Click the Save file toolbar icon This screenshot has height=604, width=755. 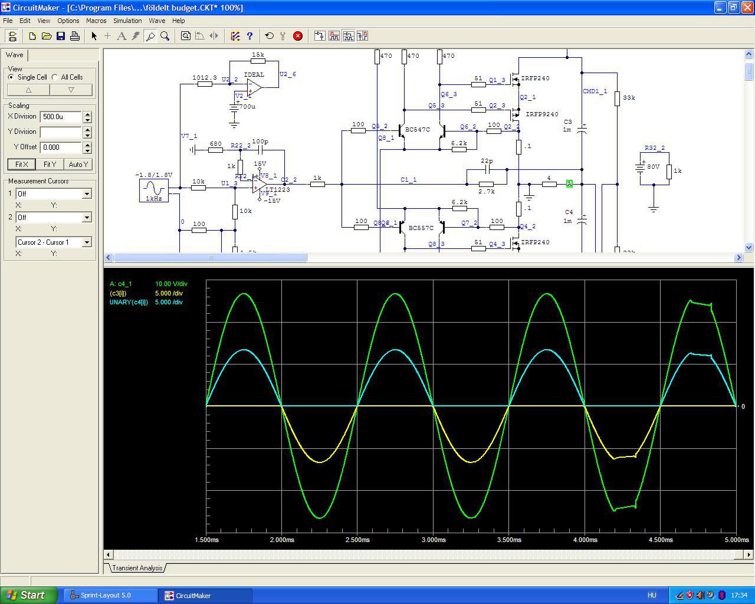pyautogui.click(x=61, y=36)
